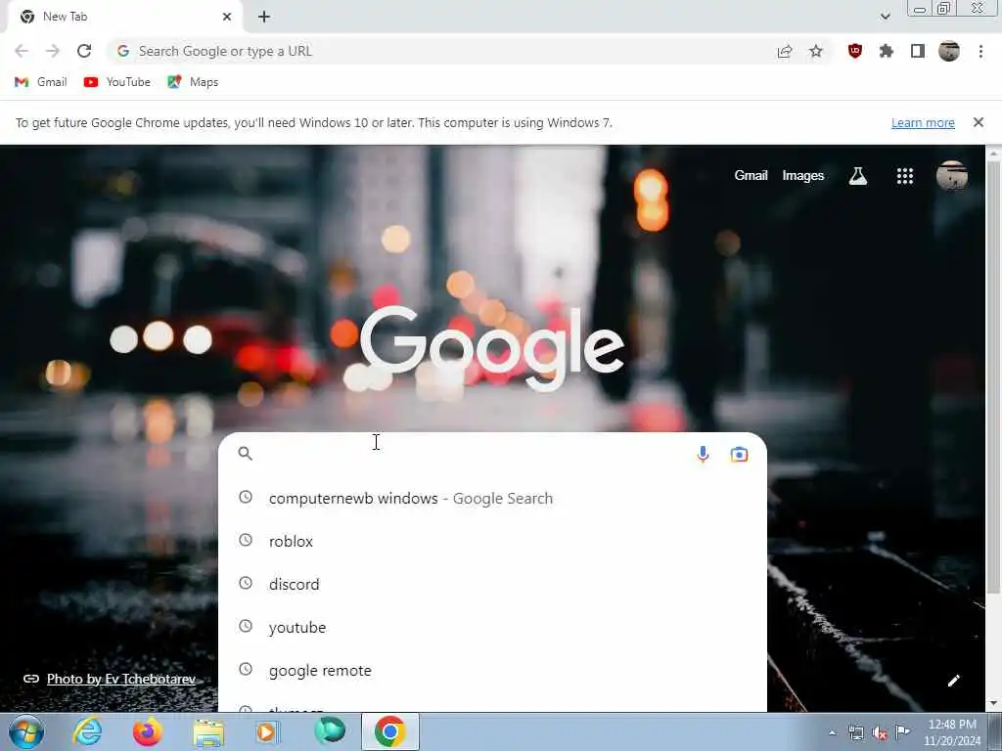Open the Gmail bookmark

(41, 82)
